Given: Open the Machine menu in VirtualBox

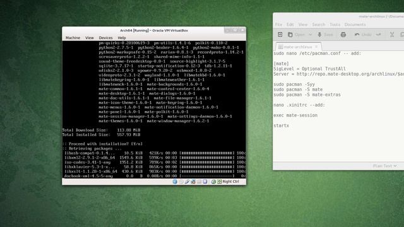Looking at the screenshot, I should 73,38.
